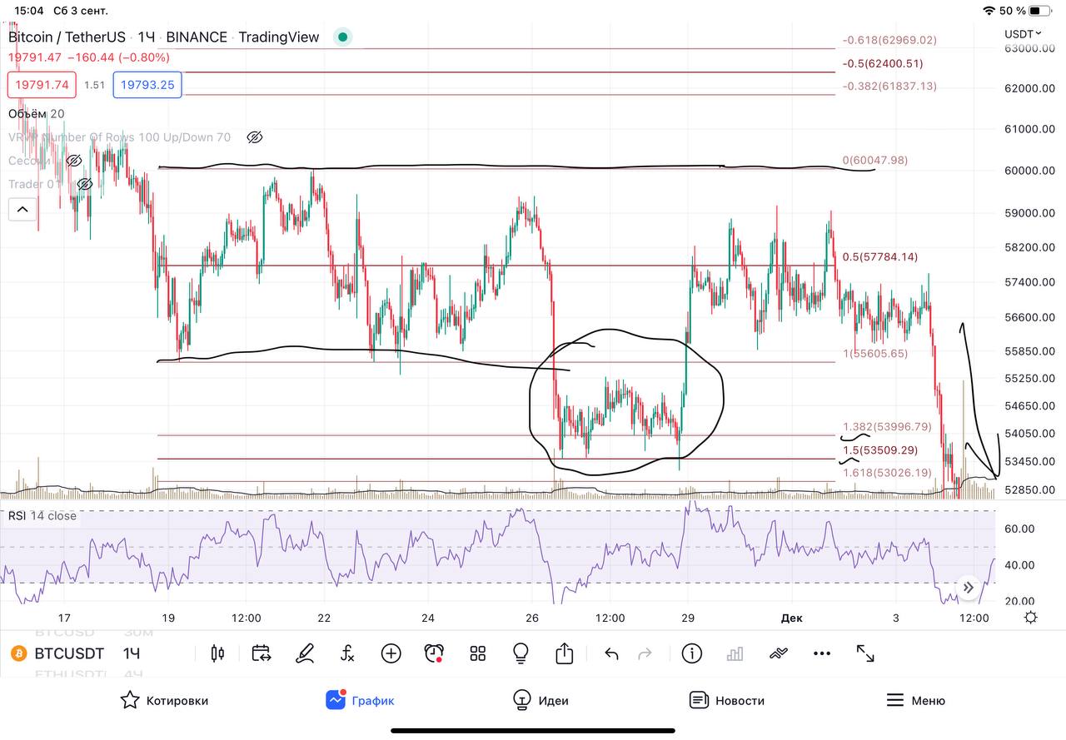Enter fullscreen chart mode

865,653
